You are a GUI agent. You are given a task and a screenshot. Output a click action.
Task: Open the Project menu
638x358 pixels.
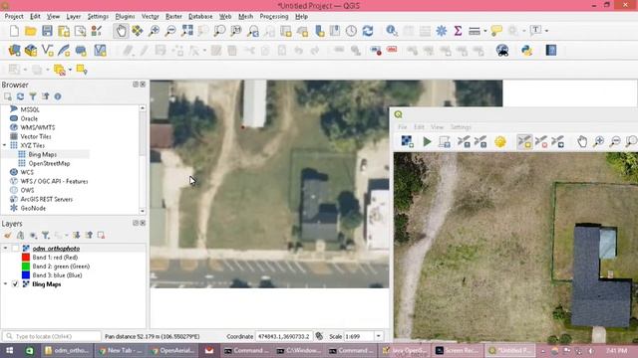(x=14, y=17)
